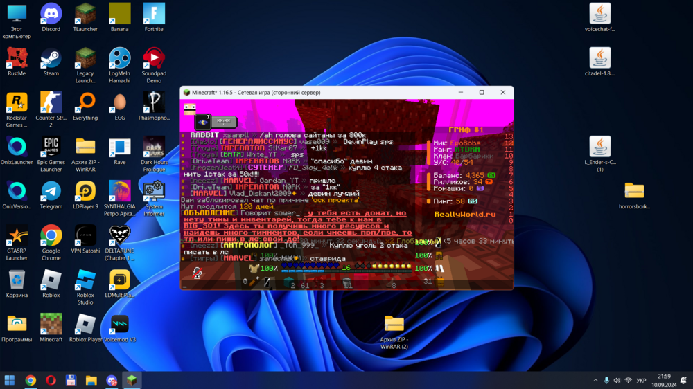
Task: Launch Fortnite desktop shortcut
Action: [x=154, y=18]
